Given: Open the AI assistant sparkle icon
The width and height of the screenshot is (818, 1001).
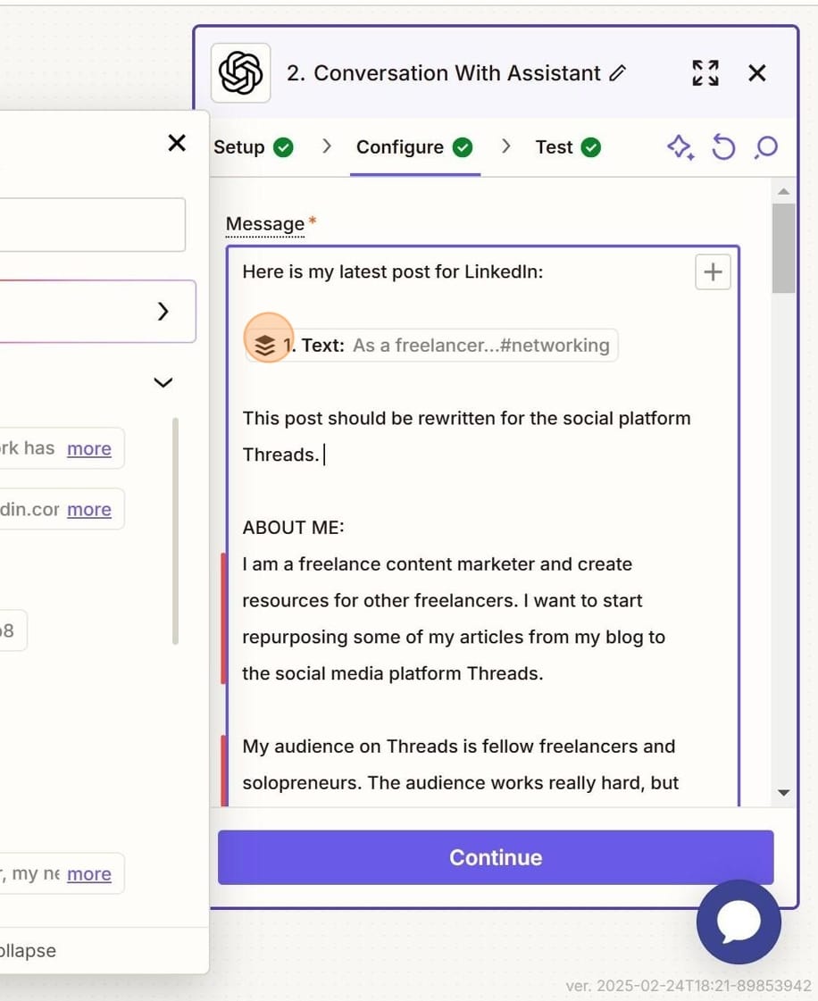Looking at the screenshot, I should coord(680,147).
